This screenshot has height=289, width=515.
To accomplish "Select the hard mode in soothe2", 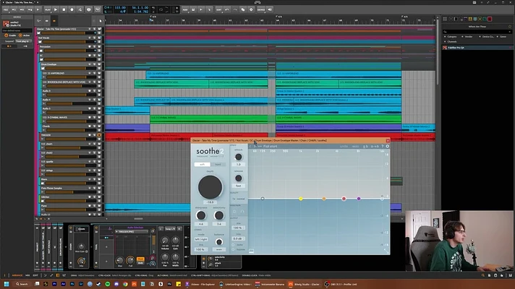I will click(x=218, y=164).
